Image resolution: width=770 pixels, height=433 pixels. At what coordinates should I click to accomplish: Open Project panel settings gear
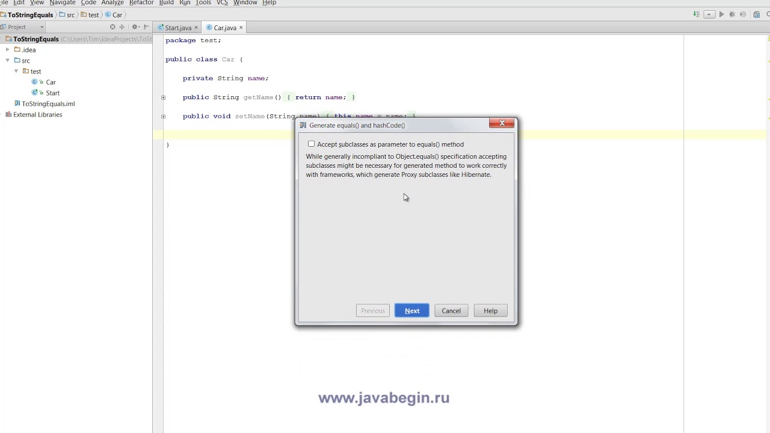pyautogui.click(x=135, y=27)
